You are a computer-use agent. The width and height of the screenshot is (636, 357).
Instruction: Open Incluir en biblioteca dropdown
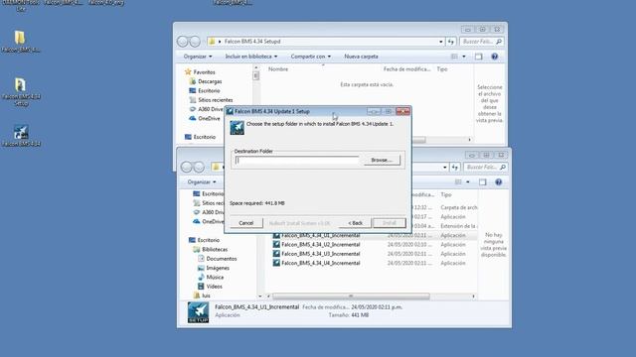click(x=251, y=57)
